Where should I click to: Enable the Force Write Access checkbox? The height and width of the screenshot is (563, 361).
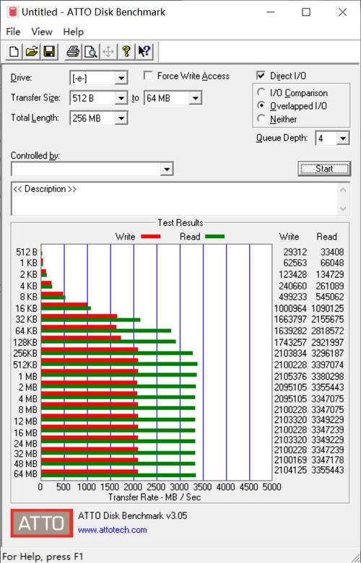tap(147, 76)
